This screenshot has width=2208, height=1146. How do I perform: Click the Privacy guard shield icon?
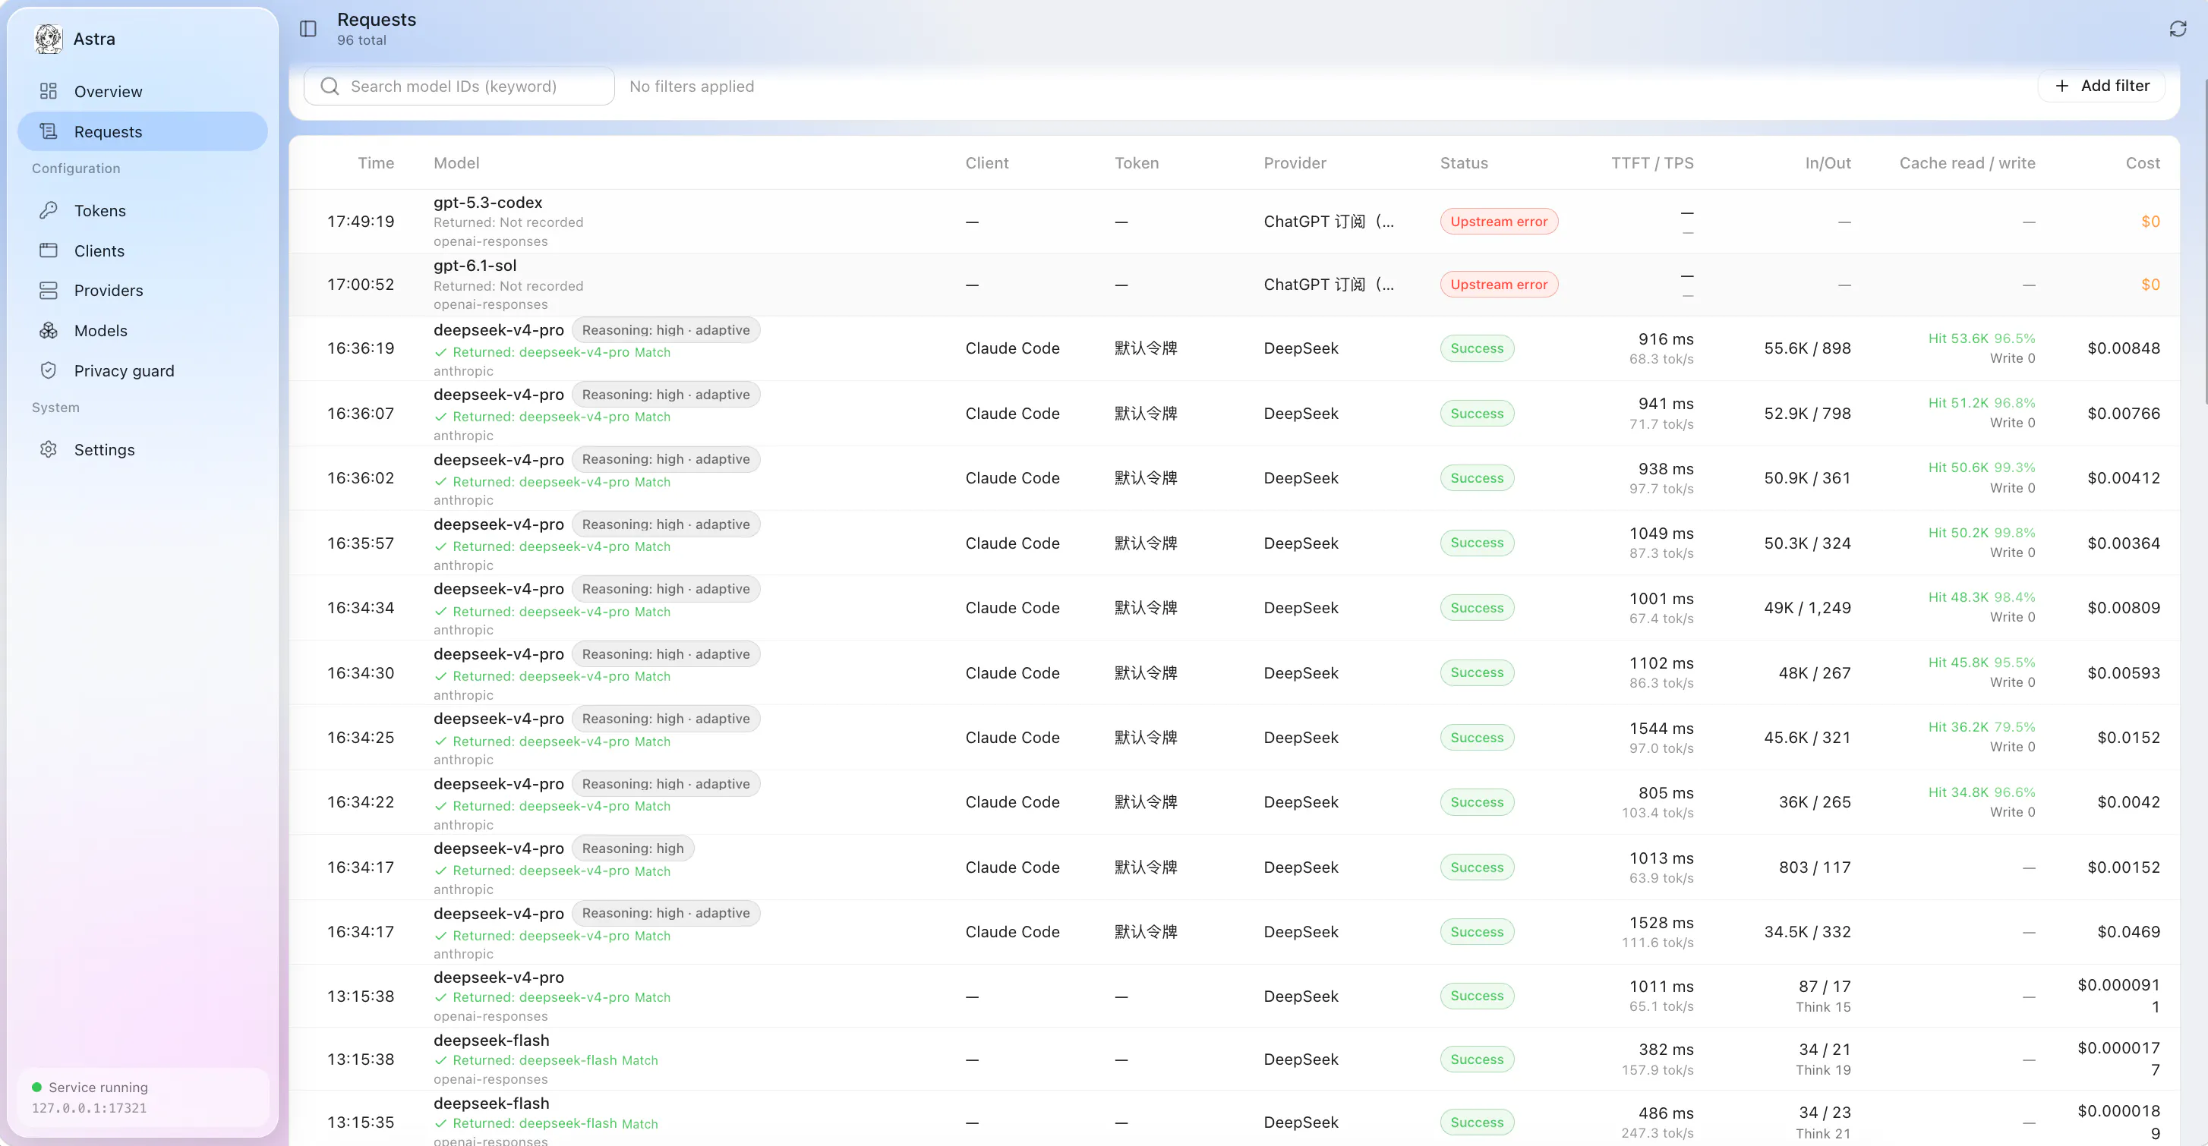coord(48,370)
